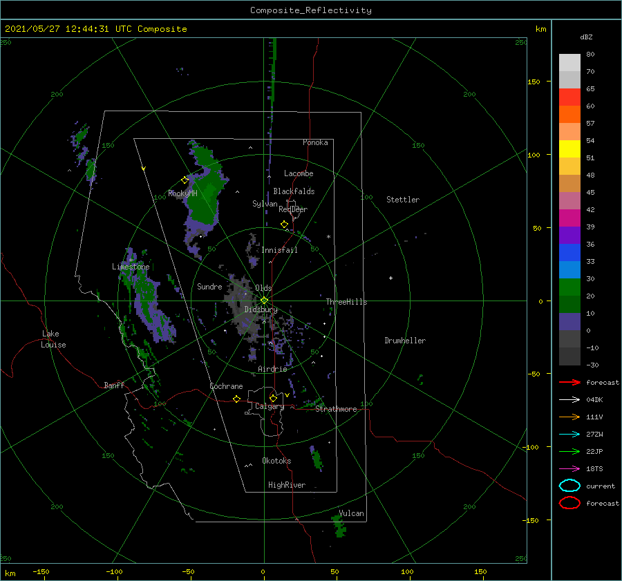This screenshot has height=581, width=622.
Task: Click the yellow radar-center diamond near Olds
Action: pyautogui.click(x=264, y=301)
